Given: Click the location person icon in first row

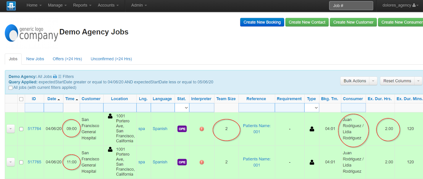Looking at the screenshot, I should pyautogui.click(x=110, y=116).
